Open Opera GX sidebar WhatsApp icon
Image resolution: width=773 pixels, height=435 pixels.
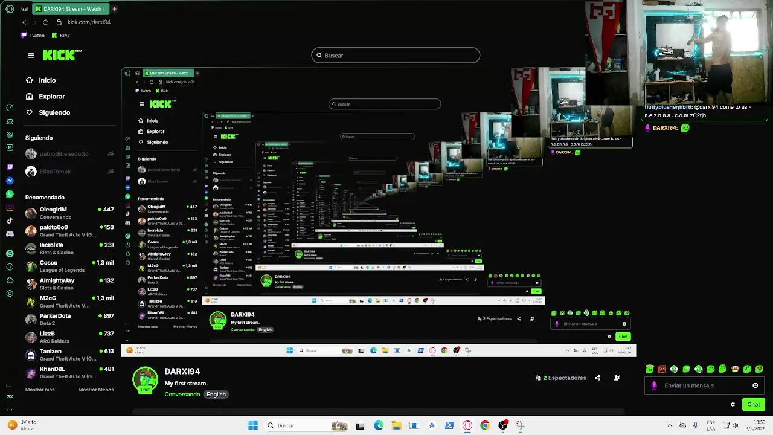pos(10,194)
